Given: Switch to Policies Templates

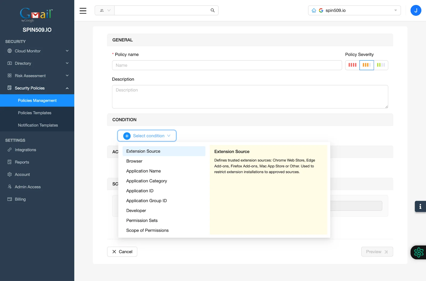Looking at the screenshot, I should click(35, 113).
